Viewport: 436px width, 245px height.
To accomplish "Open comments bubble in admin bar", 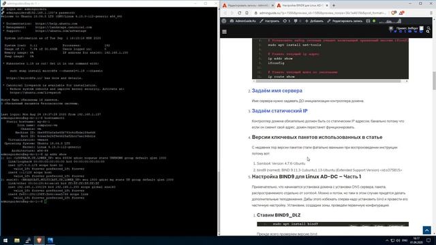I will pos(297,21).
